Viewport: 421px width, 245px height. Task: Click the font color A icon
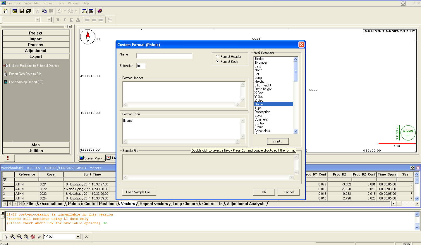[78, 20]
